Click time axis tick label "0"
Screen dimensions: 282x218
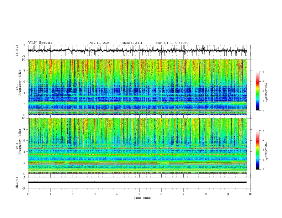pyautogui.click(x=28, y=194)
